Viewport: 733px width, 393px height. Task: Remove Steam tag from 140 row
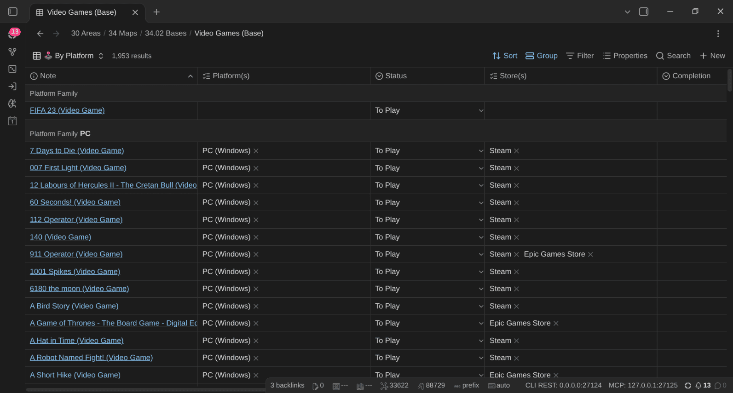[x=516, y=237]
